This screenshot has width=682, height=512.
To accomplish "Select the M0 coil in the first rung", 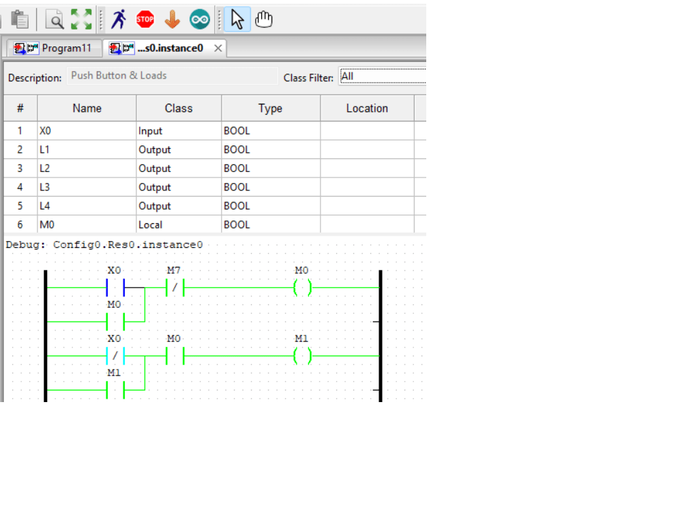I will click(x=301, y=287).
